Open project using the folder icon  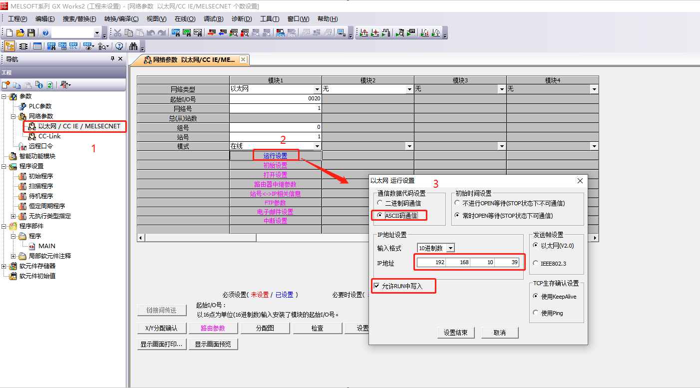[20, 33]
